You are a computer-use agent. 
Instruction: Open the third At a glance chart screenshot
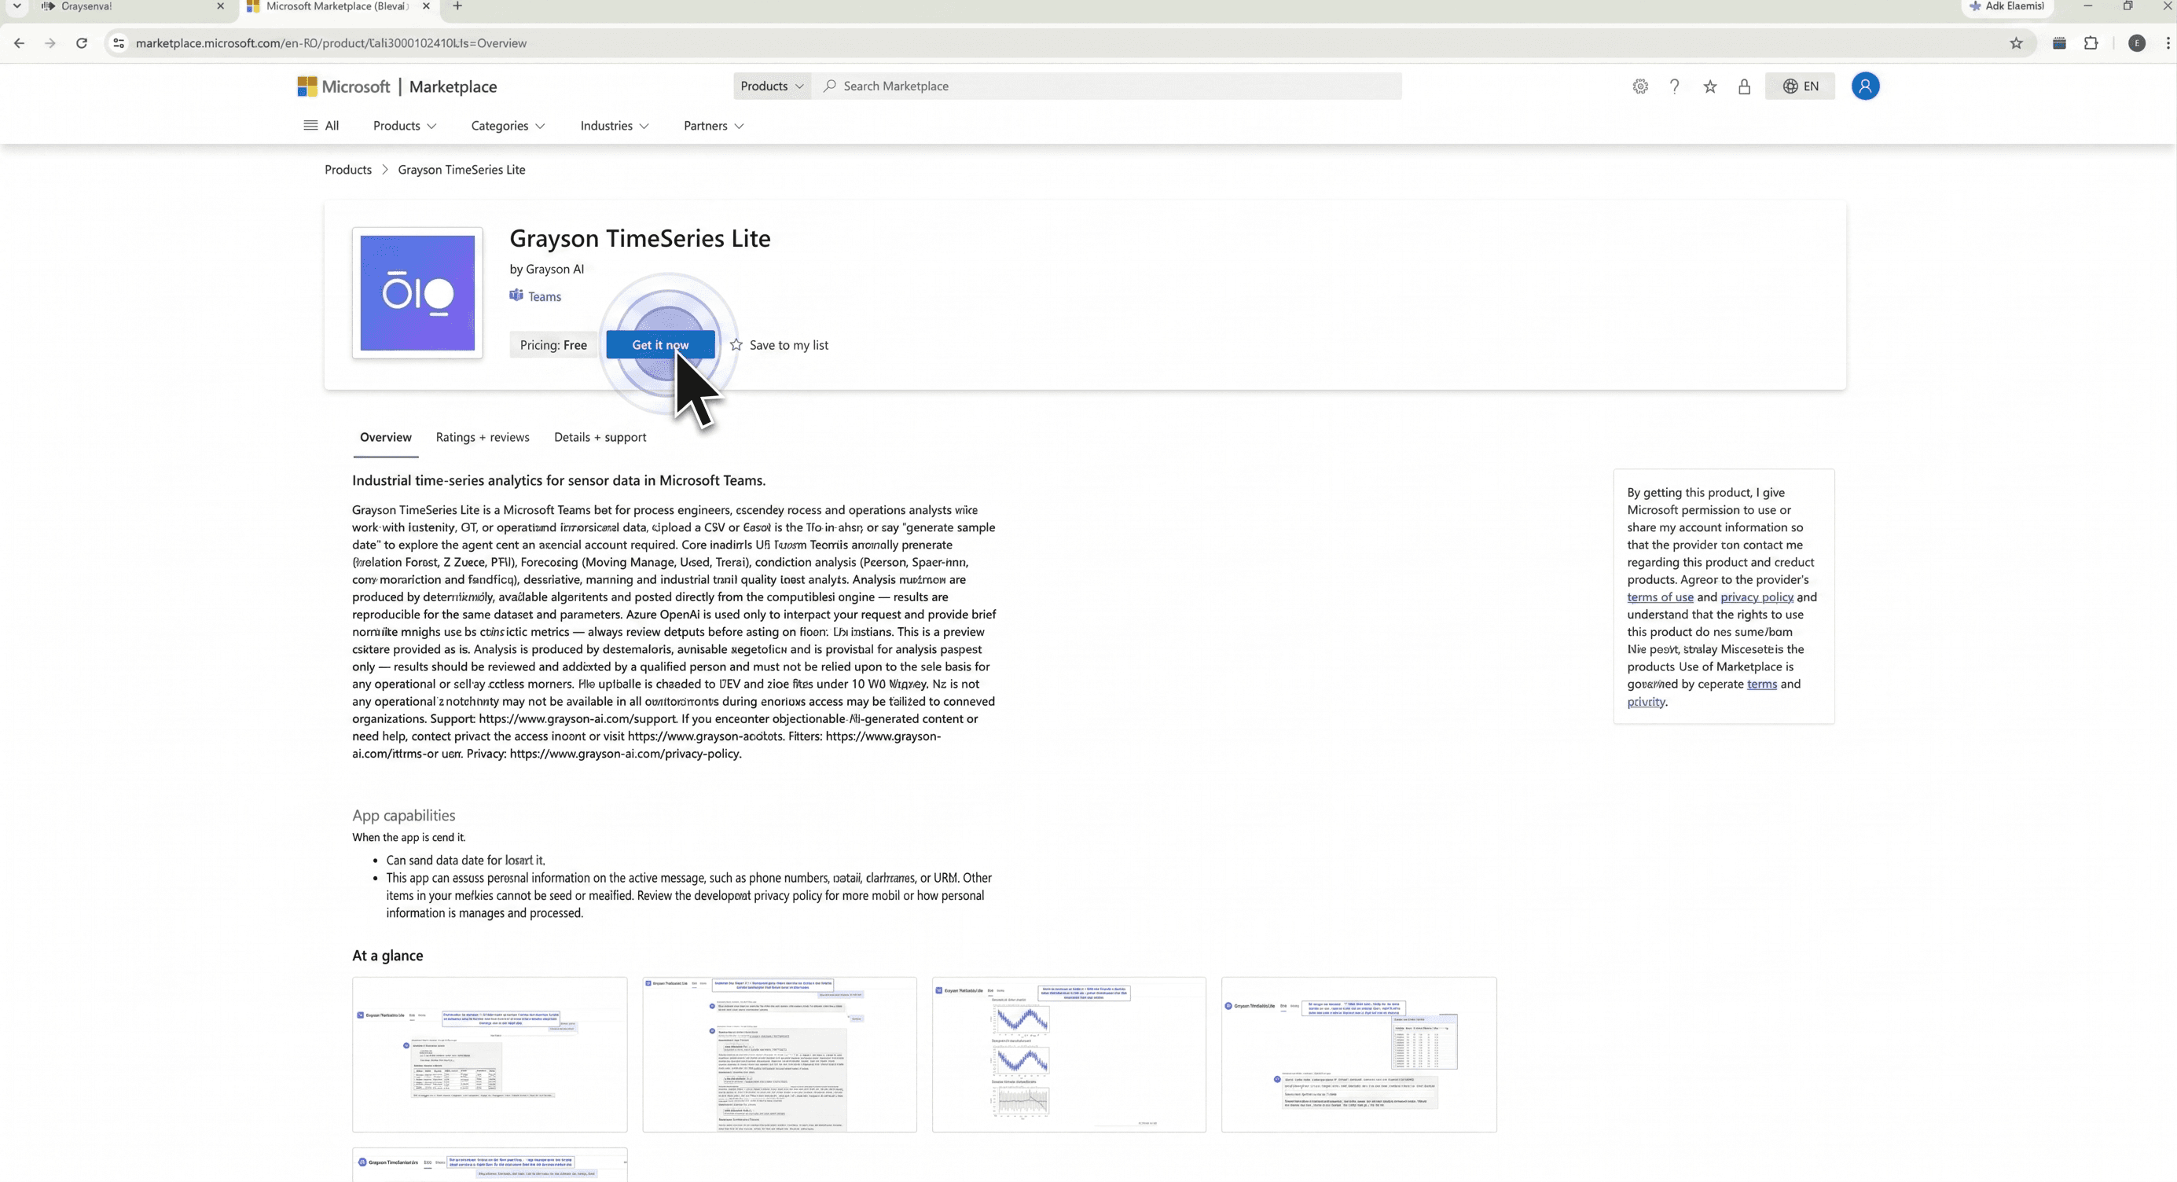point(1068,1055)
